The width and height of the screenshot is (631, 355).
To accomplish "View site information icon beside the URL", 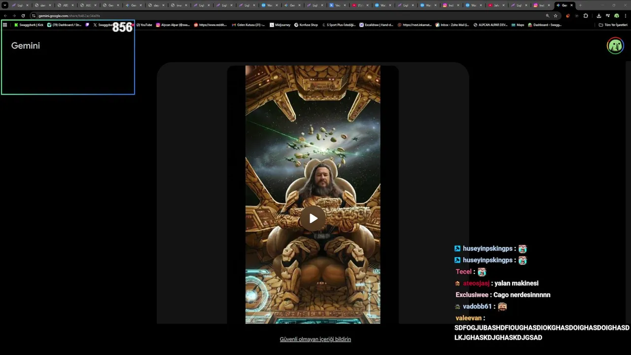I will [34, 16].
